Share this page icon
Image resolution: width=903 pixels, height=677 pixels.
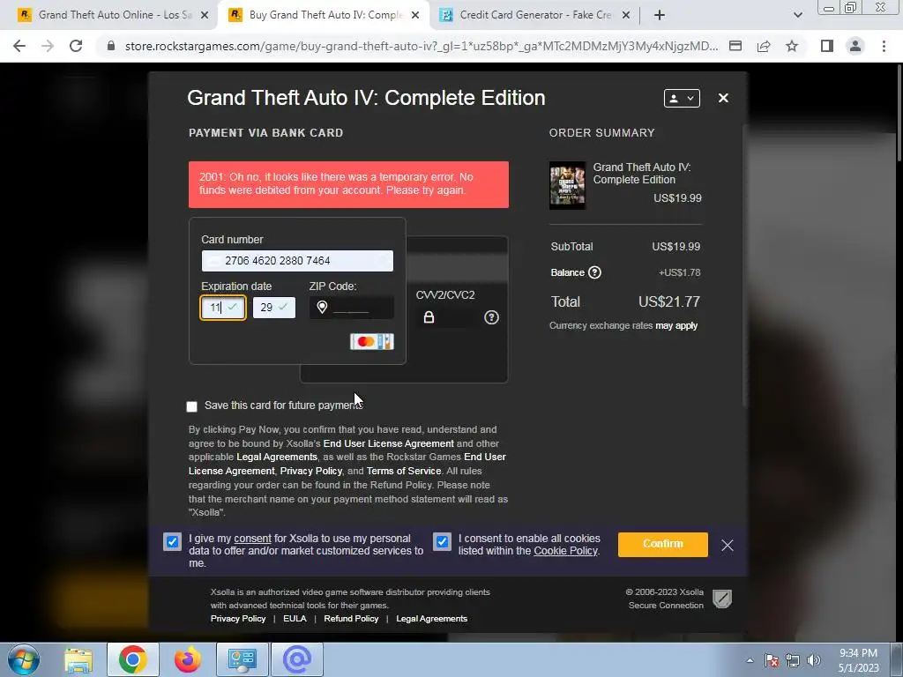(x=764, y=46)
